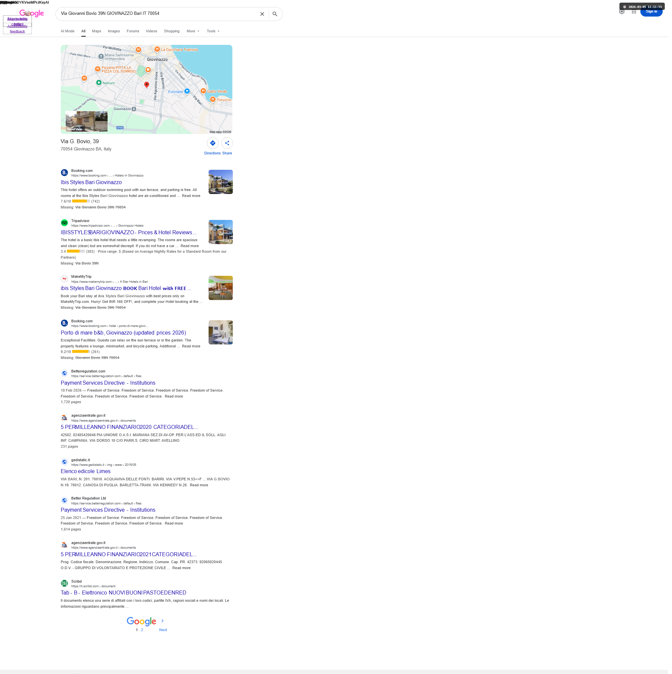The height and width of the screenshot is (674, 672).
Task: Click the Netium green map marker
Action: pos(99,83)
